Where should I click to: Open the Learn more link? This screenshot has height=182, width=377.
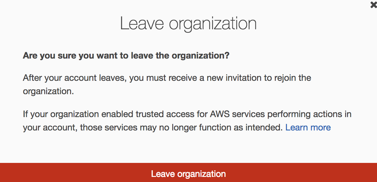(x=308, y=127)
